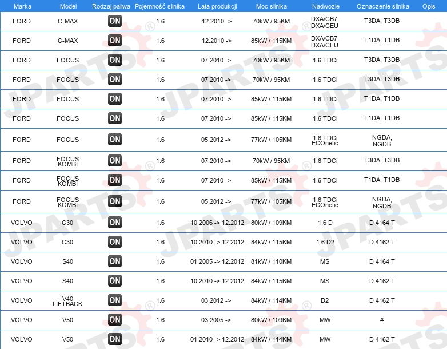Viewport: 447px width, 349px height.
Task: Click 'D2' body cell in V40 LIFTBACK row
Action: [x=325, y=300]
